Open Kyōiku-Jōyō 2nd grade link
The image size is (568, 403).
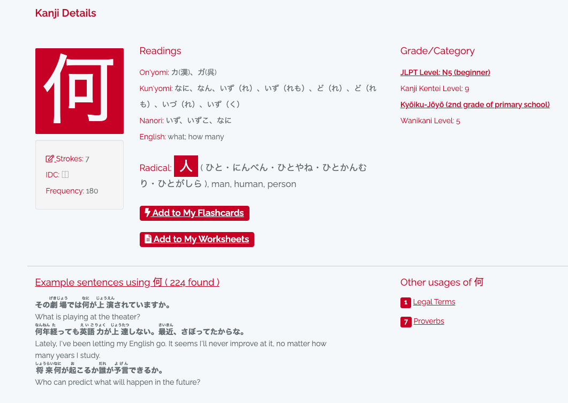475,105
